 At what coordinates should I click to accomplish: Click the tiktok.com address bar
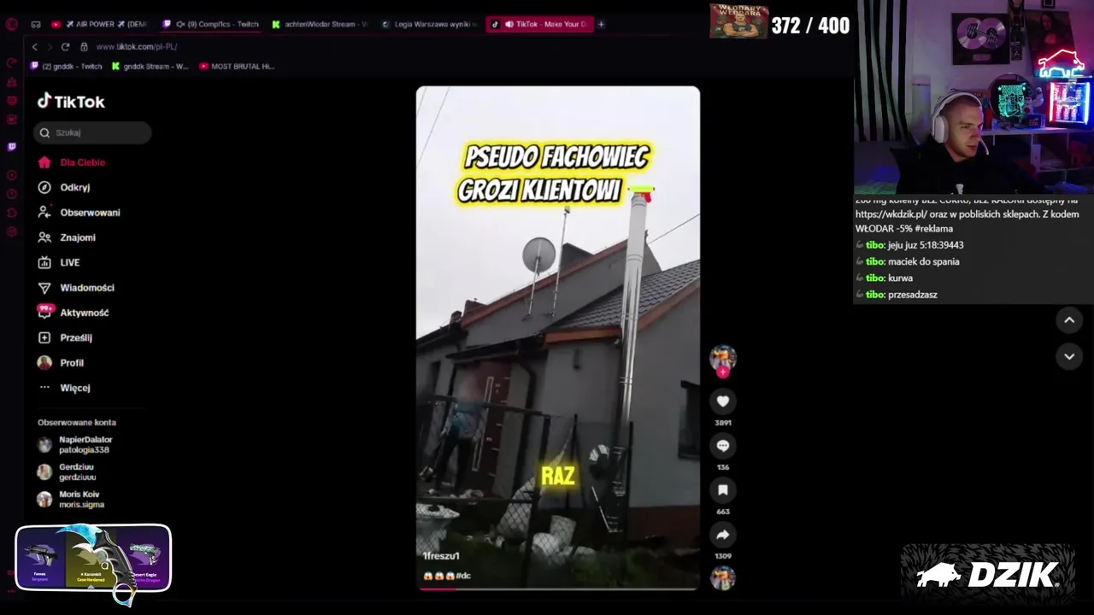pyautogui.click(x=137, y=47)
